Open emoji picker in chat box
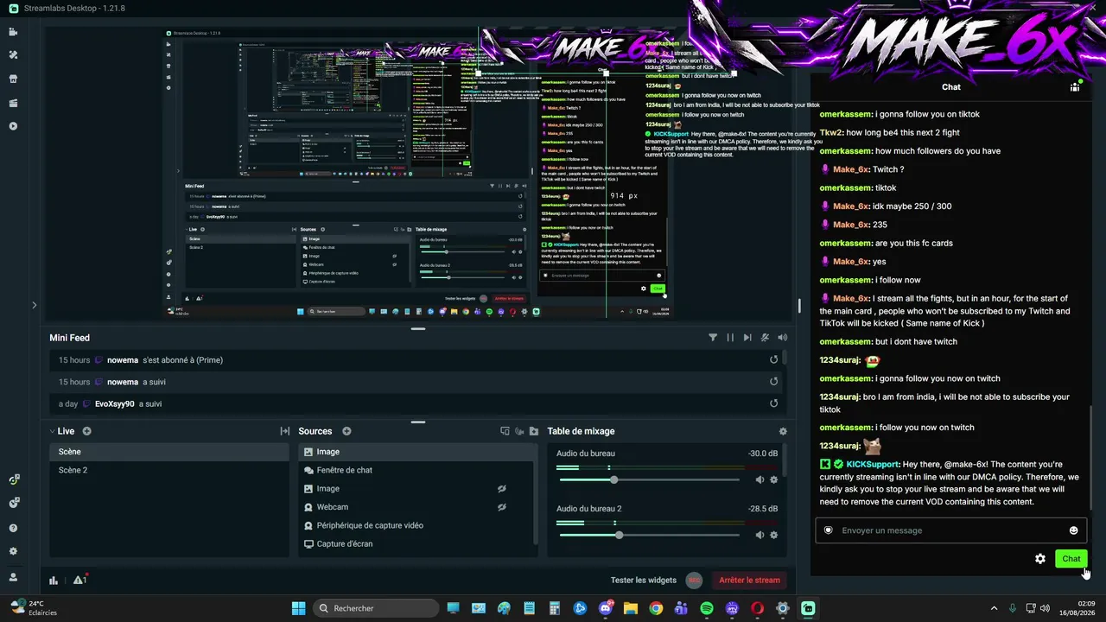1106x622 pixels. tap(1074, 530)
